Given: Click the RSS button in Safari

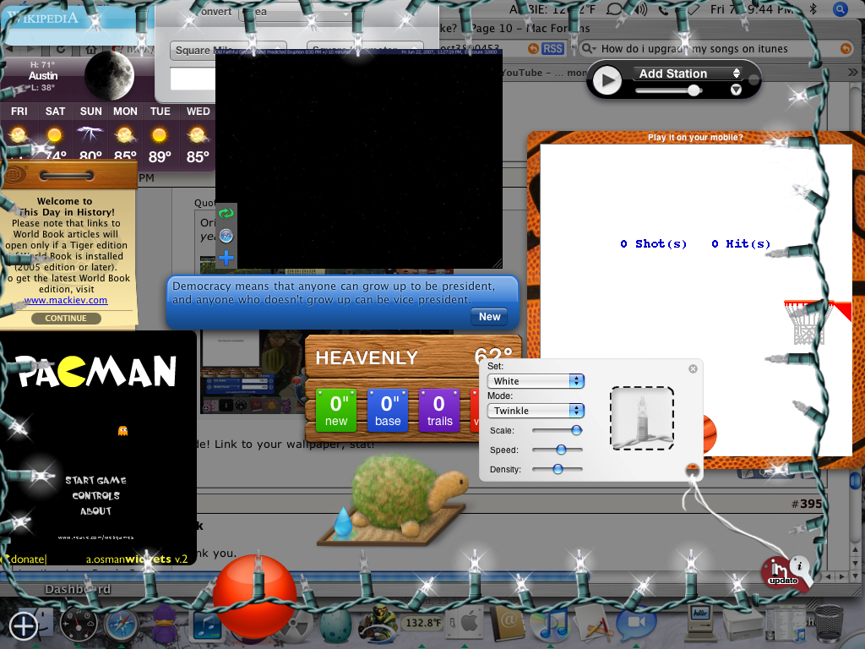Looking at the screenshot, I should [x=552, y=48].
